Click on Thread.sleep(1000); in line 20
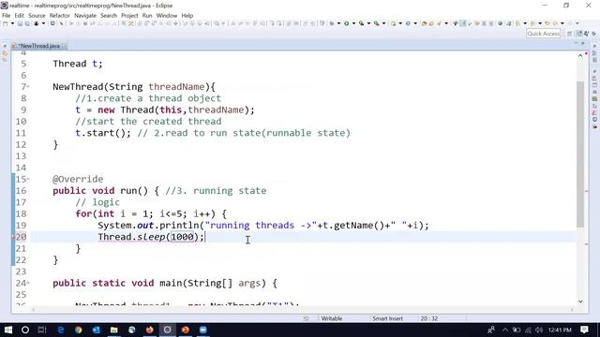This screenshot has height=337, width=600. (151, 237)
